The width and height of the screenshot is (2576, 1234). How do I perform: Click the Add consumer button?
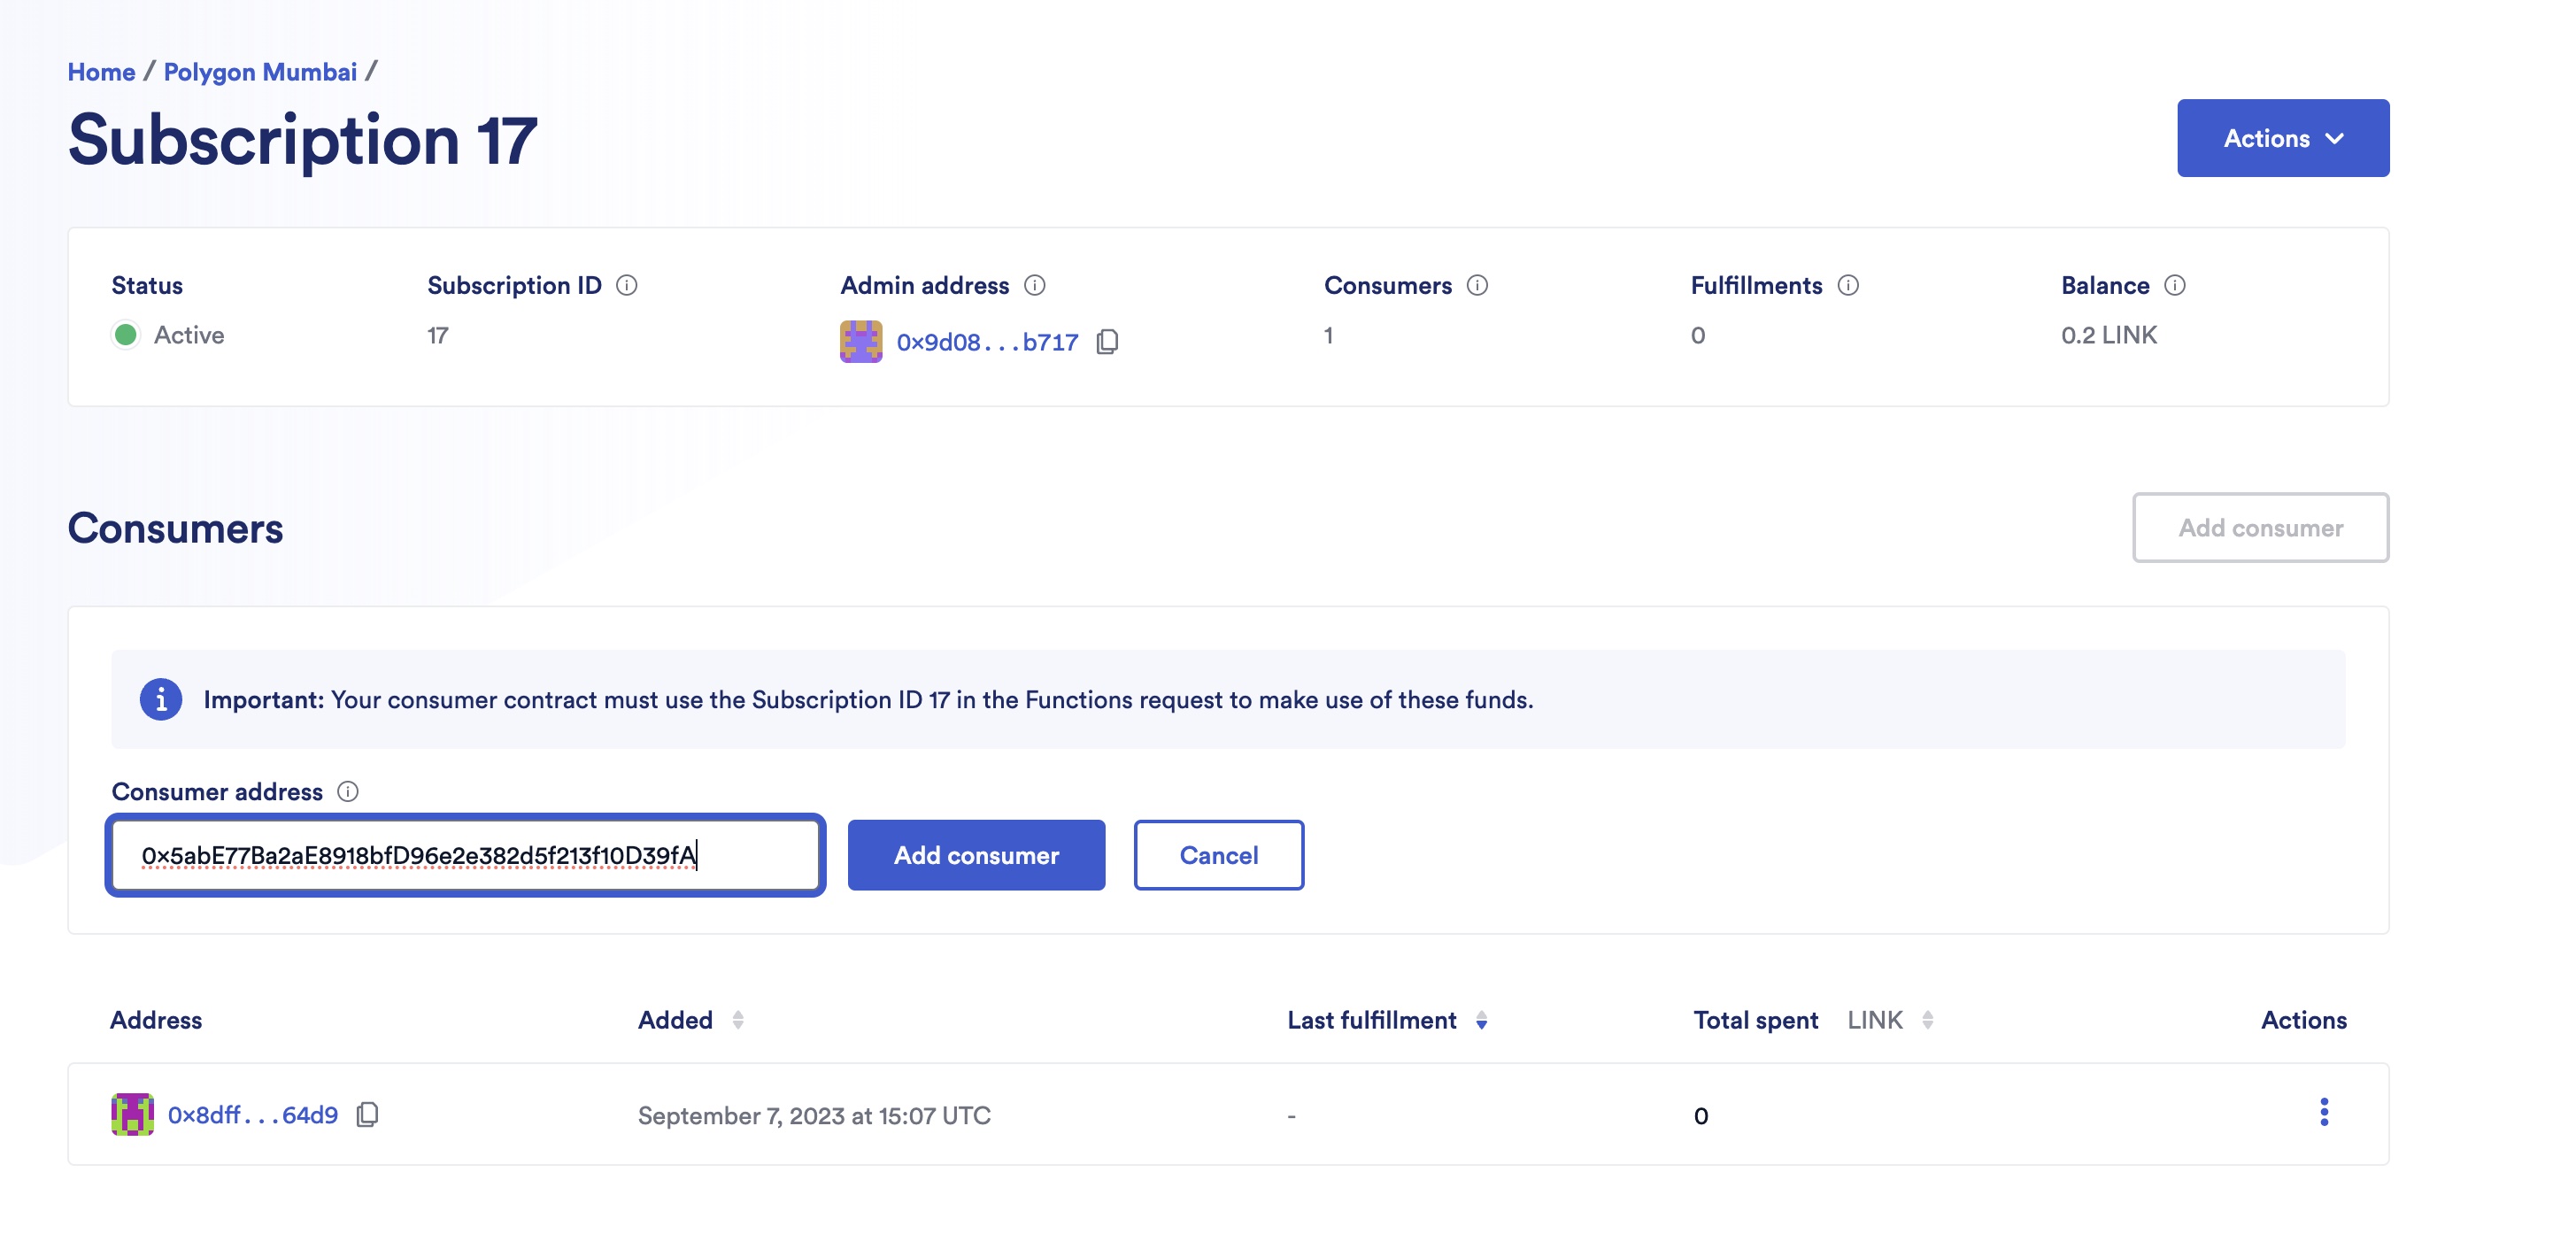tap(976, 855)
